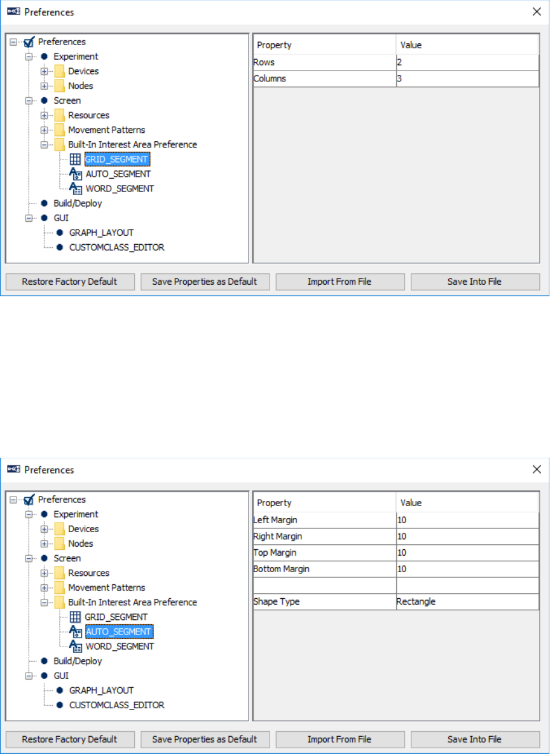Click Resources folder icon in bottom window
This screenshot has width=550, height=754.
coord(60,573)
